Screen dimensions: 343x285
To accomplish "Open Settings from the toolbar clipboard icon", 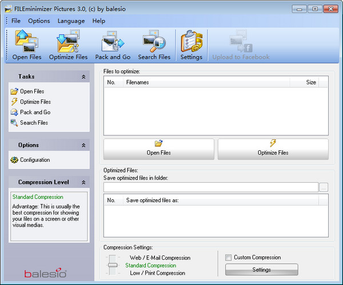I will 192,45.
